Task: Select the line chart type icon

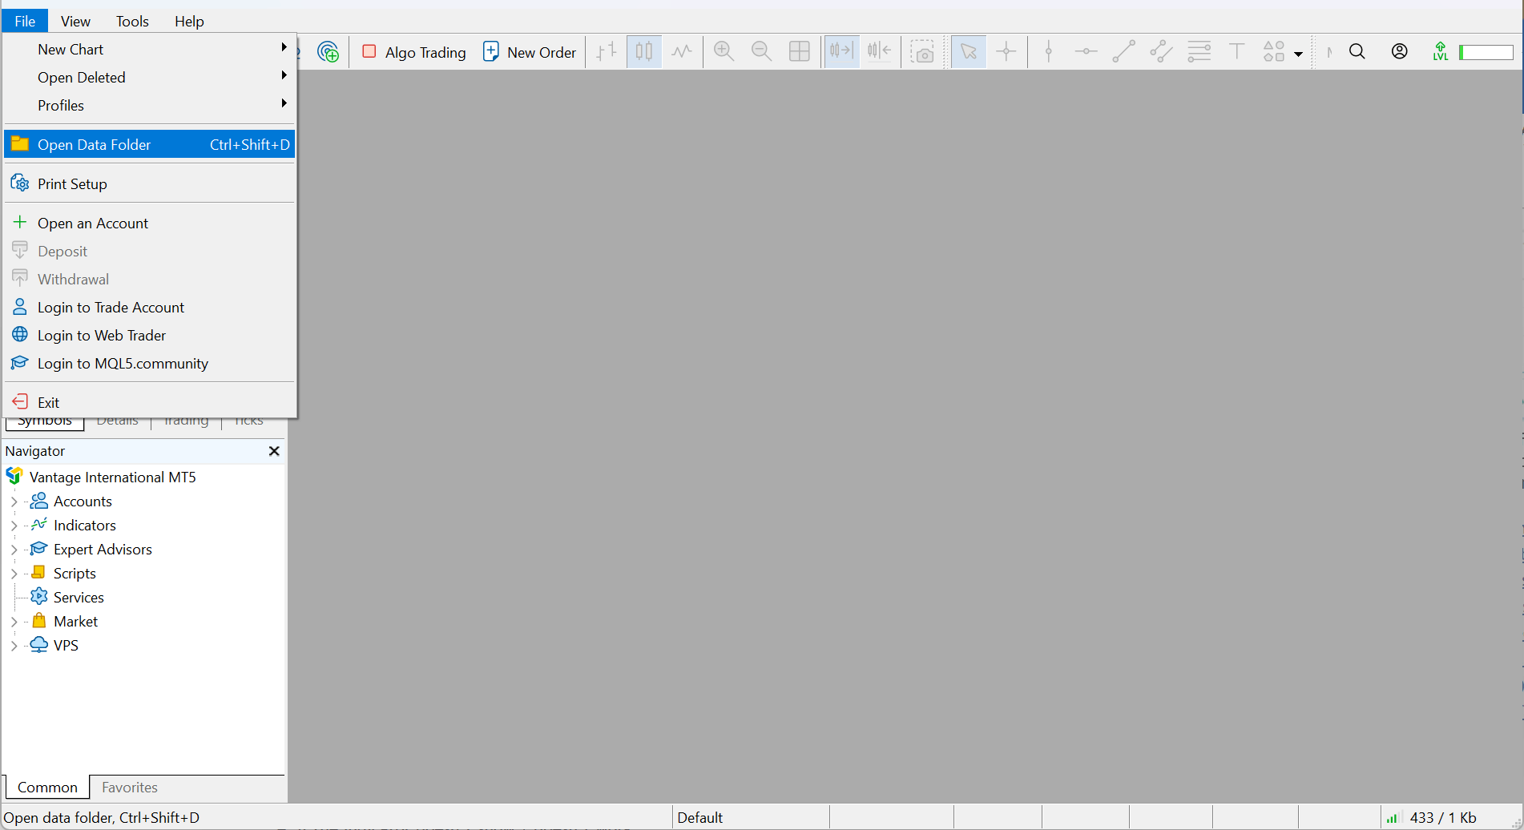Action: point(682,52)
